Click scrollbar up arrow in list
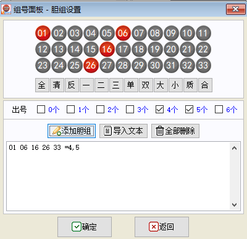This screenshot has width=247, height=239. tap(234, 148)
